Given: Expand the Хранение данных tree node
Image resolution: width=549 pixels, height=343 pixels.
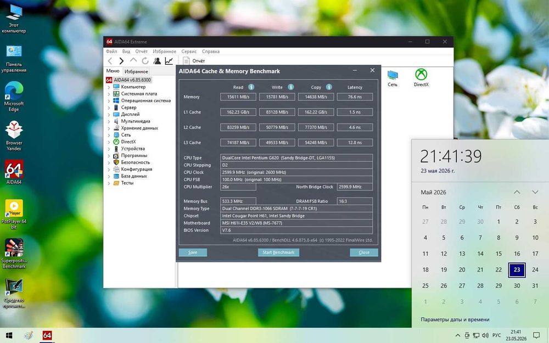Looking at the screenshot, I should point(109,128).
